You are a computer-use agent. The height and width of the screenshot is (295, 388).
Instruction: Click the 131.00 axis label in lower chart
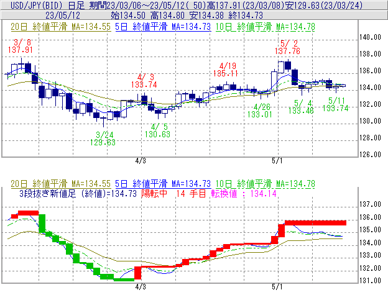click(370, 281)
